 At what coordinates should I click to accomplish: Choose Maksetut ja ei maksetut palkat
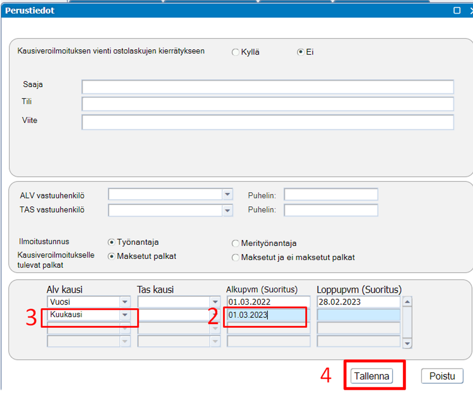click(235, 258)
